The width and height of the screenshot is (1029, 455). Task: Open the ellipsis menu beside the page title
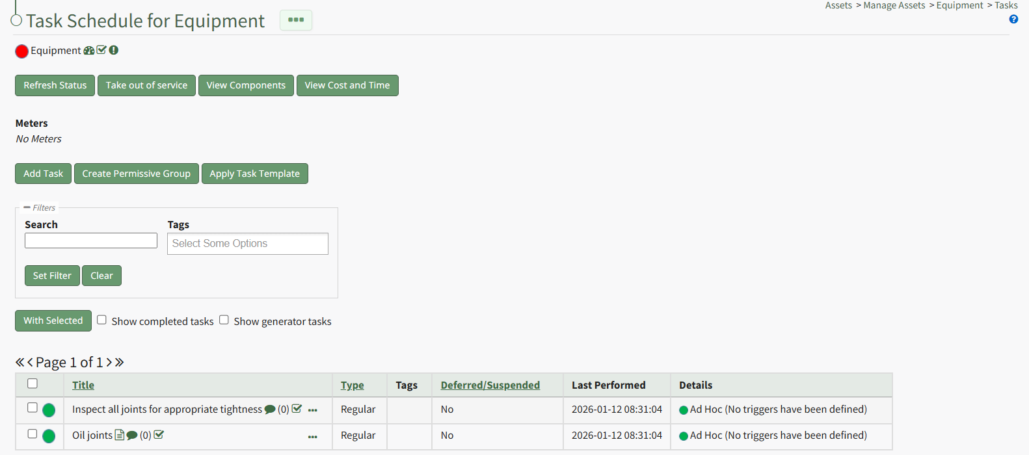pyautogui.click(x=296, y=20)
